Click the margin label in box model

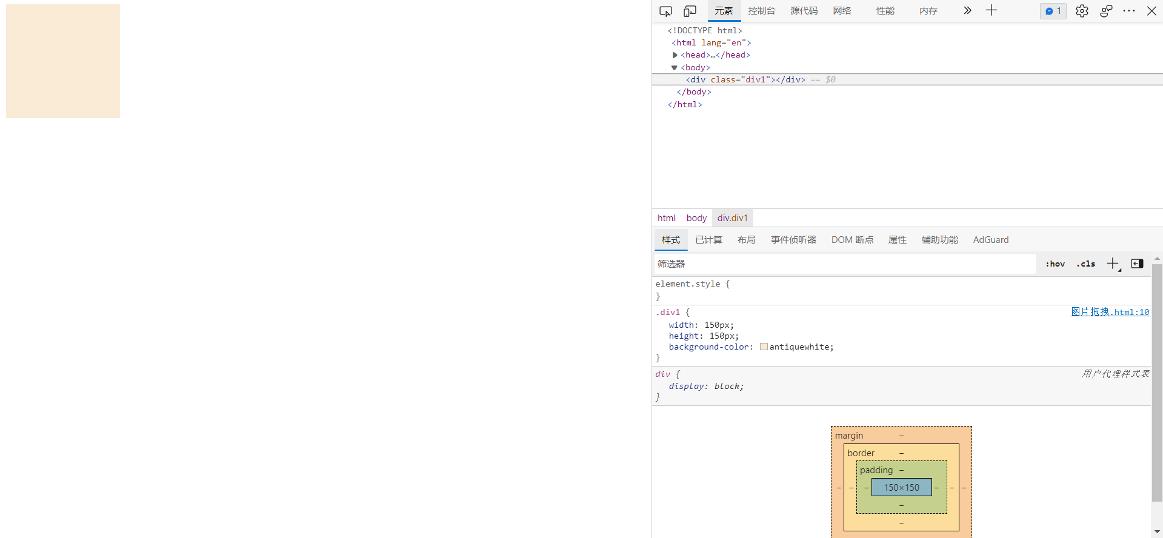click(848, 436)
